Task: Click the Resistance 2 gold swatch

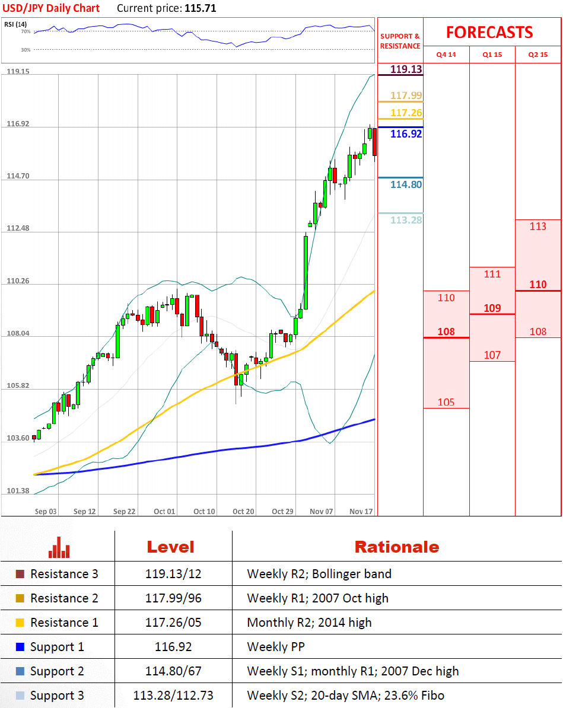Action: (20, 598)
